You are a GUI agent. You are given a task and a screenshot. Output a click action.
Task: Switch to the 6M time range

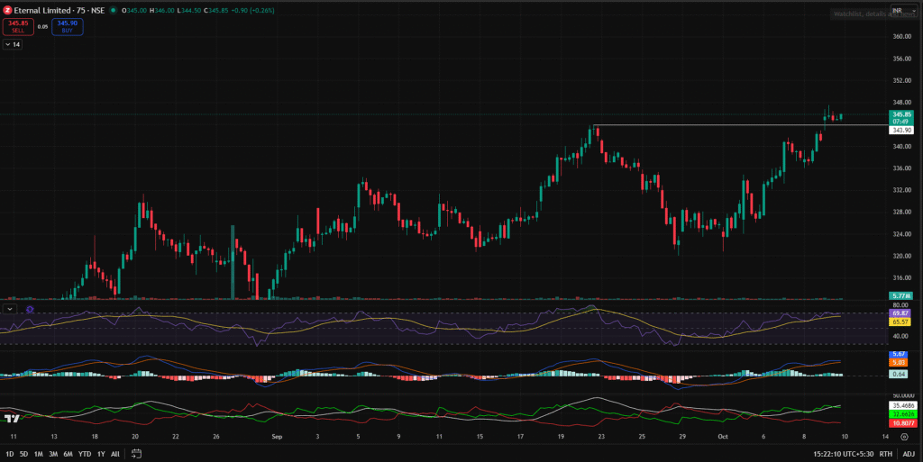(68, 454)
